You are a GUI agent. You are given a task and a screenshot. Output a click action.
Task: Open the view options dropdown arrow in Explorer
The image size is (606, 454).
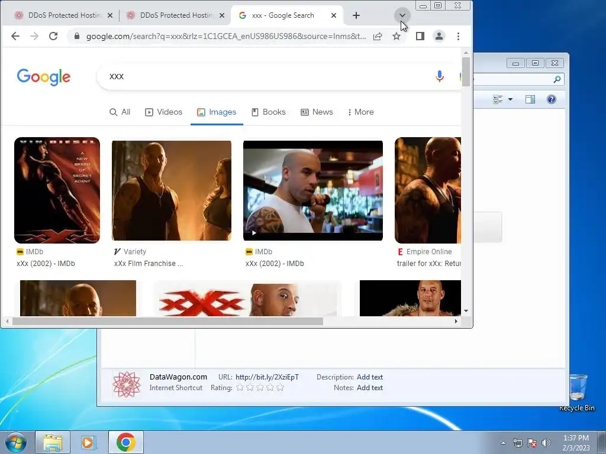[x=510, y=99]
